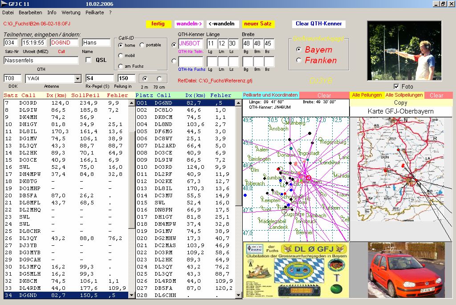Open the Datei menu
The image size is (456, 305).
coord(8,12)
